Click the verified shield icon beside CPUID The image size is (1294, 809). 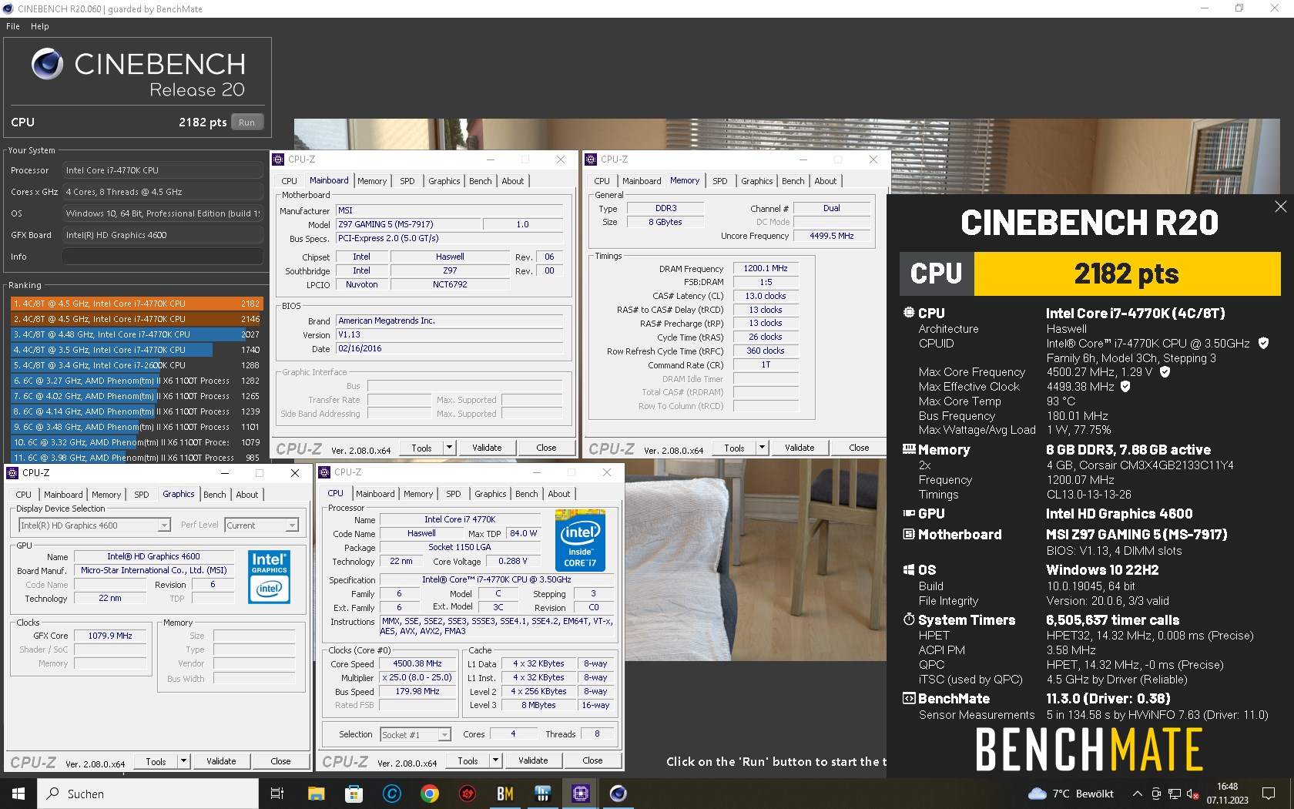pyautogui.click(x=1263, y=344)
